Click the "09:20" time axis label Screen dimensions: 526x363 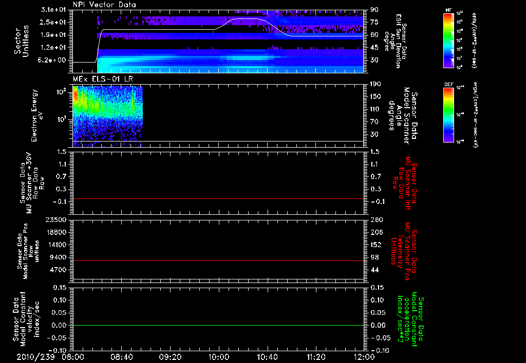(170, 357)
